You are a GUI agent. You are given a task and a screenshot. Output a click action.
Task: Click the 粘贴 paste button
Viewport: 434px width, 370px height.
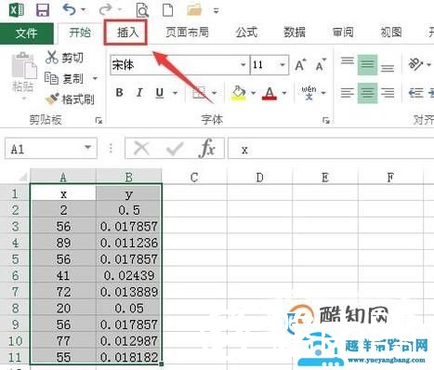pos(23,74)
